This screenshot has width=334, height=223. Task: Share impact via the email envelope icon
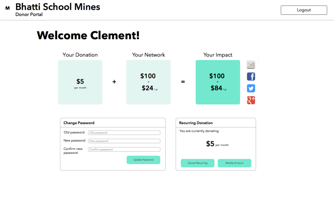(251, 65)
